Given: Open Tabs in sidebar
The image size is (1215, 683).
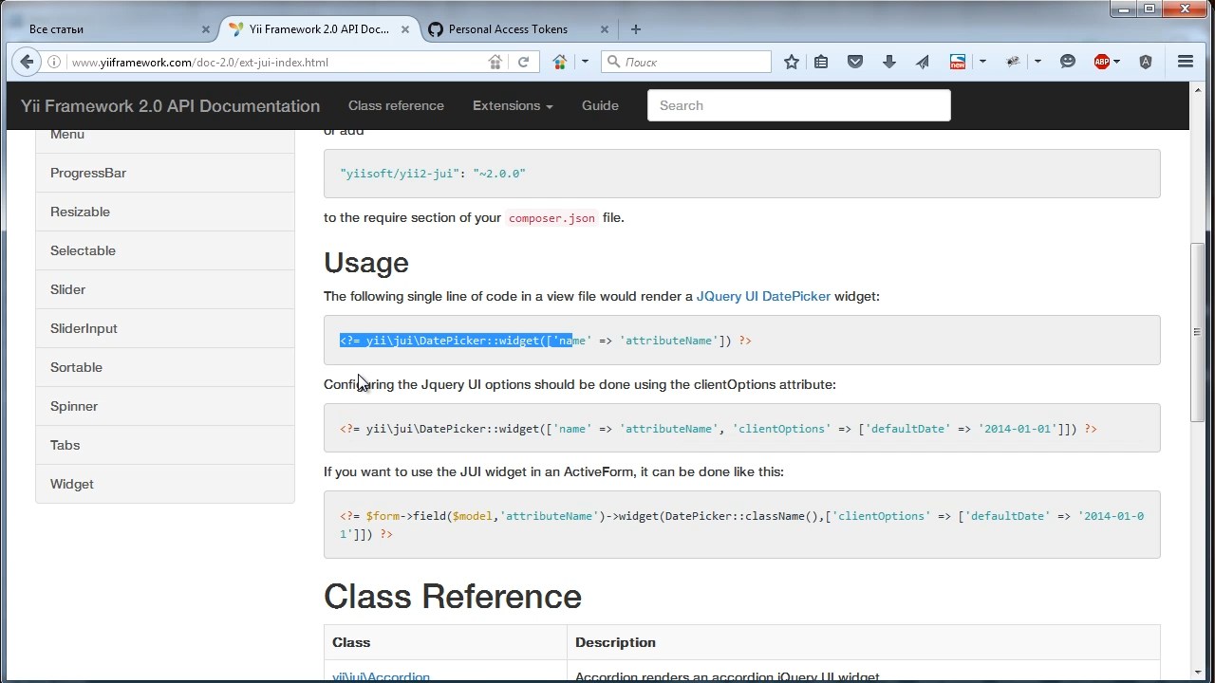Looking at the screenshot, I should point(165,445).
